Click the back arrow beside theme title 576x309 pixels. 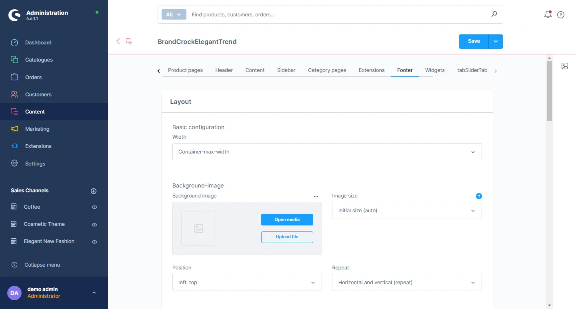[x=118, y=41]
